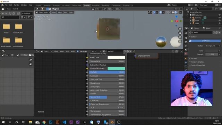Image resolution: width=222 pixels, height=125 pixels.
Task: Toggle Collection exclude checkbox in outliner
Action: (x=190, y=15)
